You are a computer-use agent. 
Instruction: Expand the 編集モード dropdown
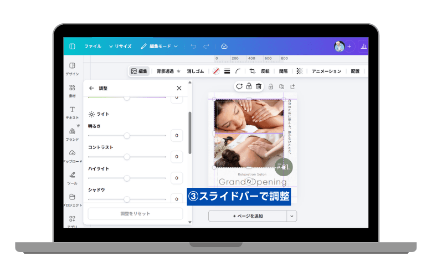[160, 47]
